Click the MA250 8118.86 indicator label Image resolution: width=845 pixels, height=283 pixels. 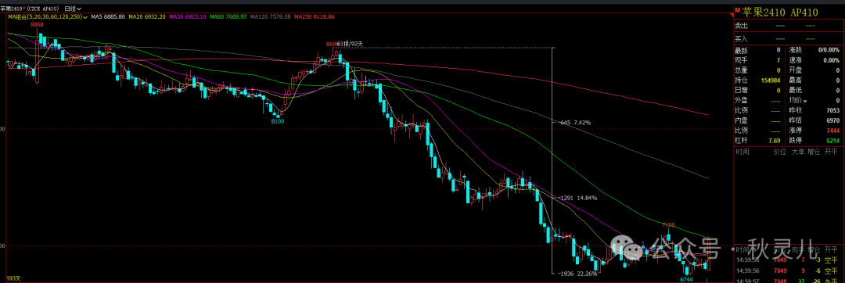[315, 17]
